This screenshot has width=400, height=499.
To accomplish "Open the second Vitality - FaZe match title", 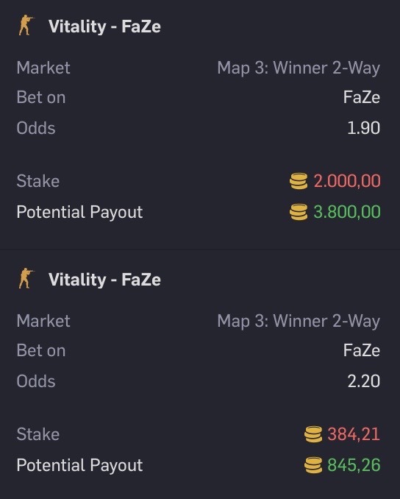I will point(104,280).
